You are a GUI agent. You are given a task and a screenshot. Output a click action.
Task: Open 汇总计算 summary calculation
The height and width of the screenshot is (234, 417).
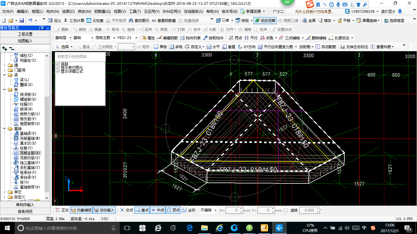74,20
